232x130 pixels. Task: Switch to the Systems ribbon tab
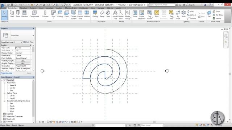(33, 8)
